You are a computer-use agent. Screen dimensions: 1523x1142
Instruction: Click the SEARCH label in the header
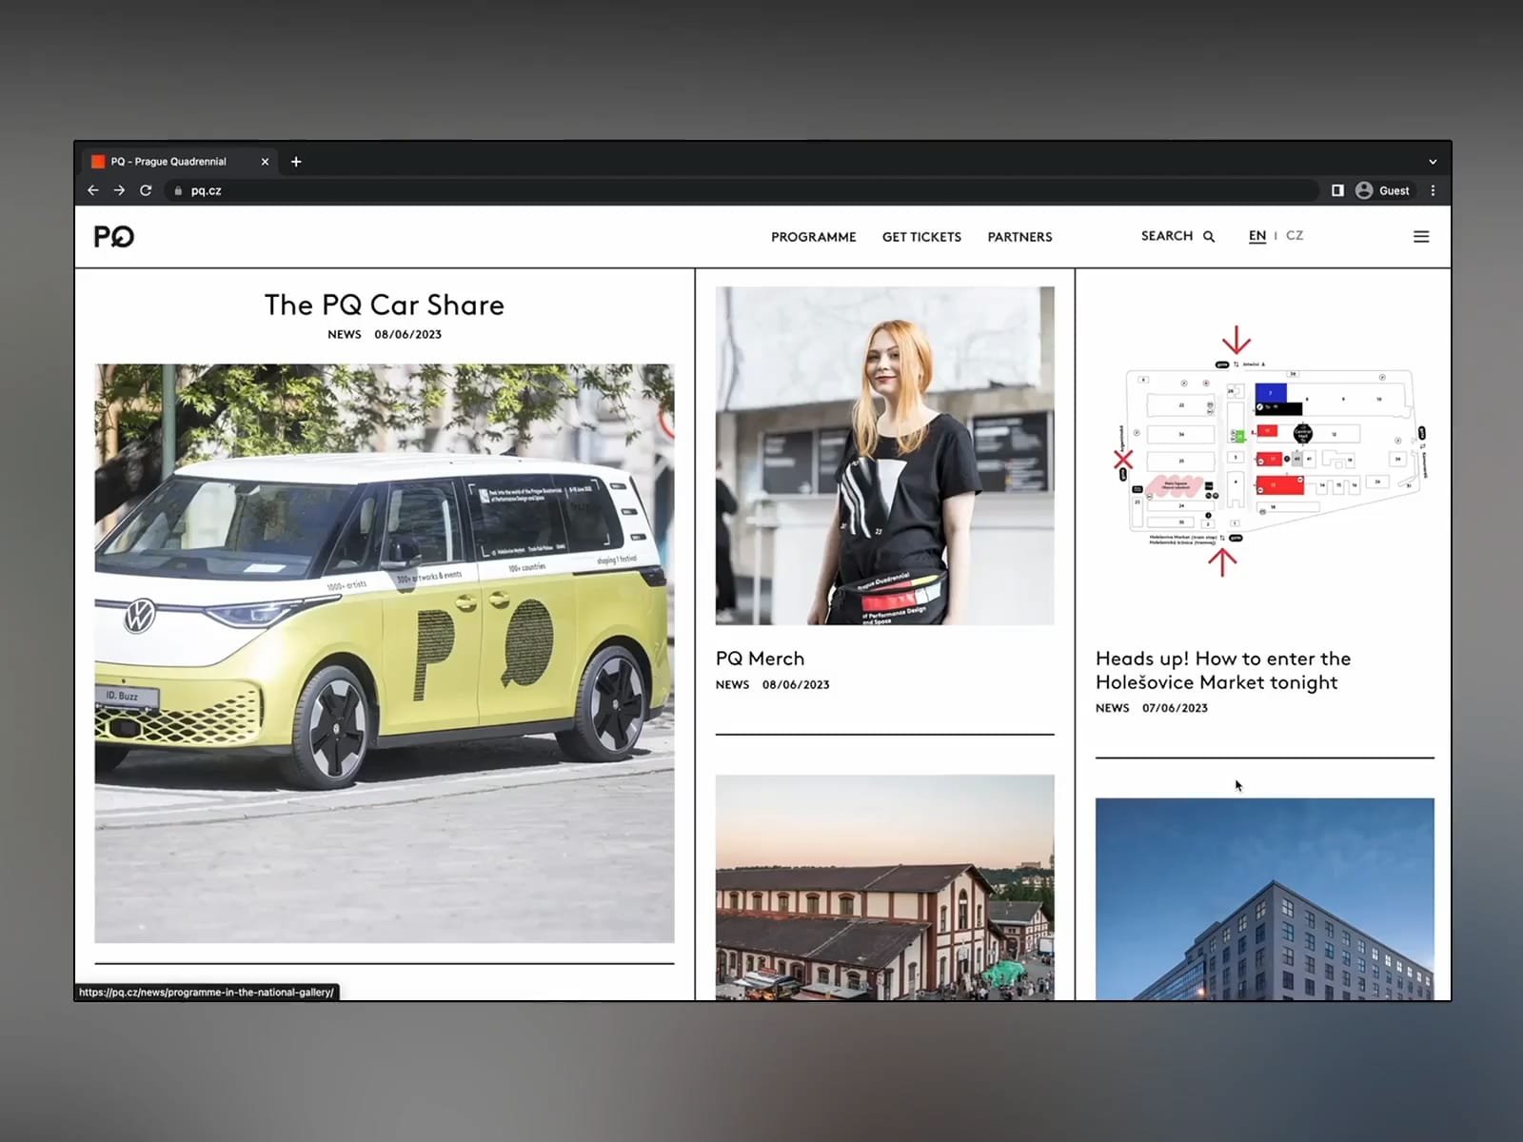(x=1167, y=236)
